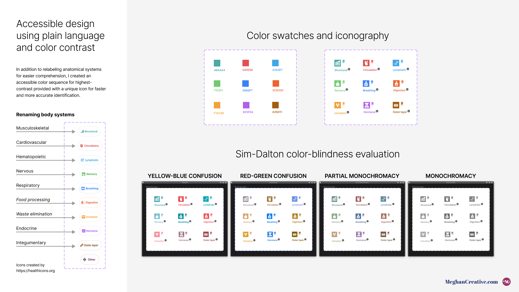Click the orange Digestion icon
Viewport: 519px width, 292px height.
tap(396, 84)
